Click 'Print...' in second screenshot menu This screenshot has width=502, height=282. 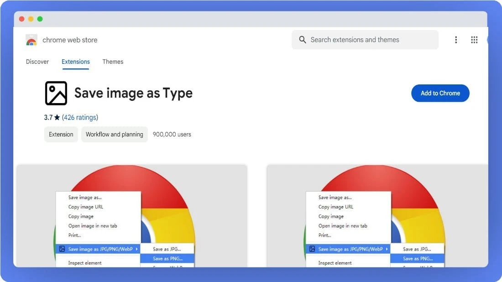click(x=324, y=235)
